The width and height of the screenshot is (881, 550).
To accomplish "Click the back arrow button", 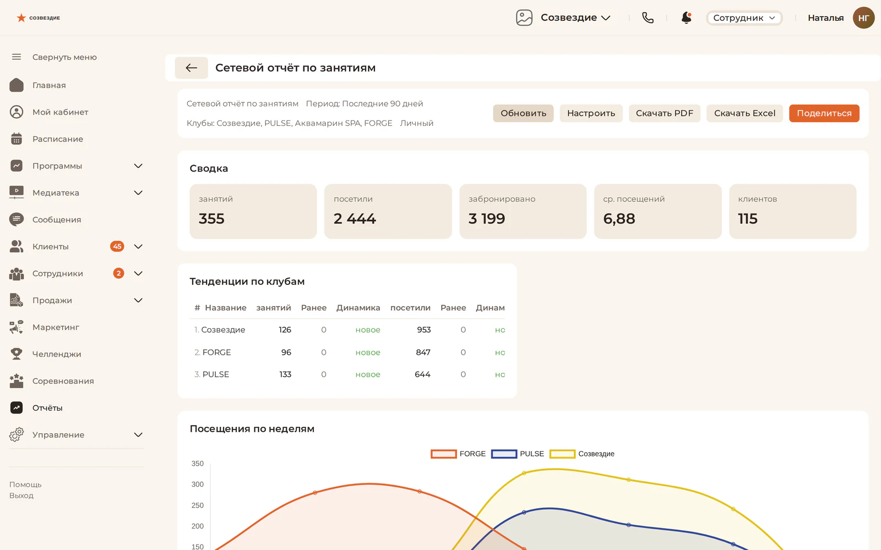I will click(x=191, y=68).
